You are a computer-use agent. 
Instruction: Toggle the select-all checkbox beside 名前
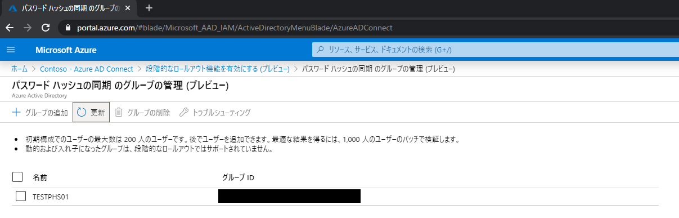[17, 177]
